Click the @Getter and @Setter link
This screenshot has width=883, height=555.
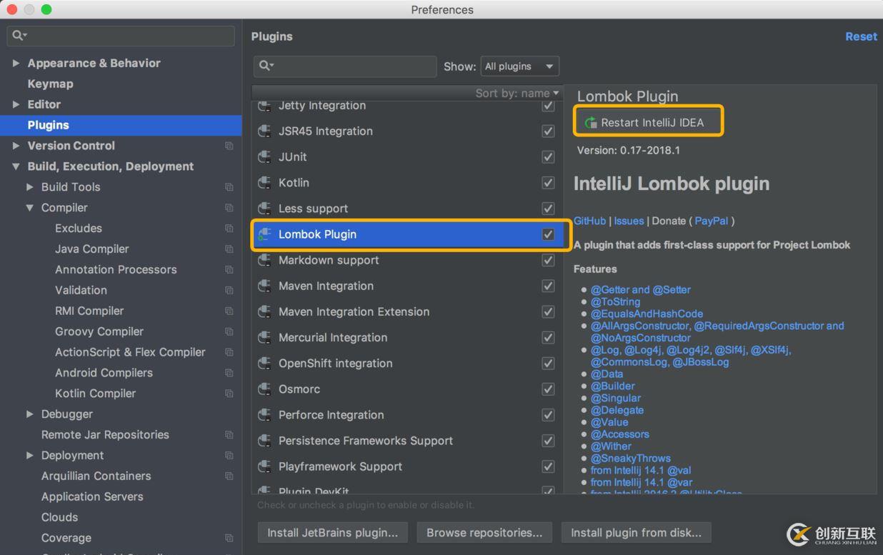pyautogui.click(x=641, y=290)
